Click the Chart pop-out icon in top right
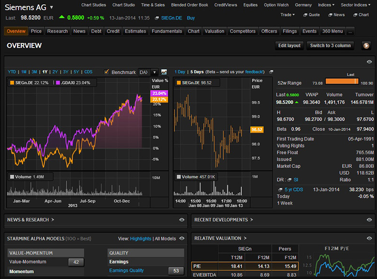Viewport: 377px width, 279px height. click(355, 15)
